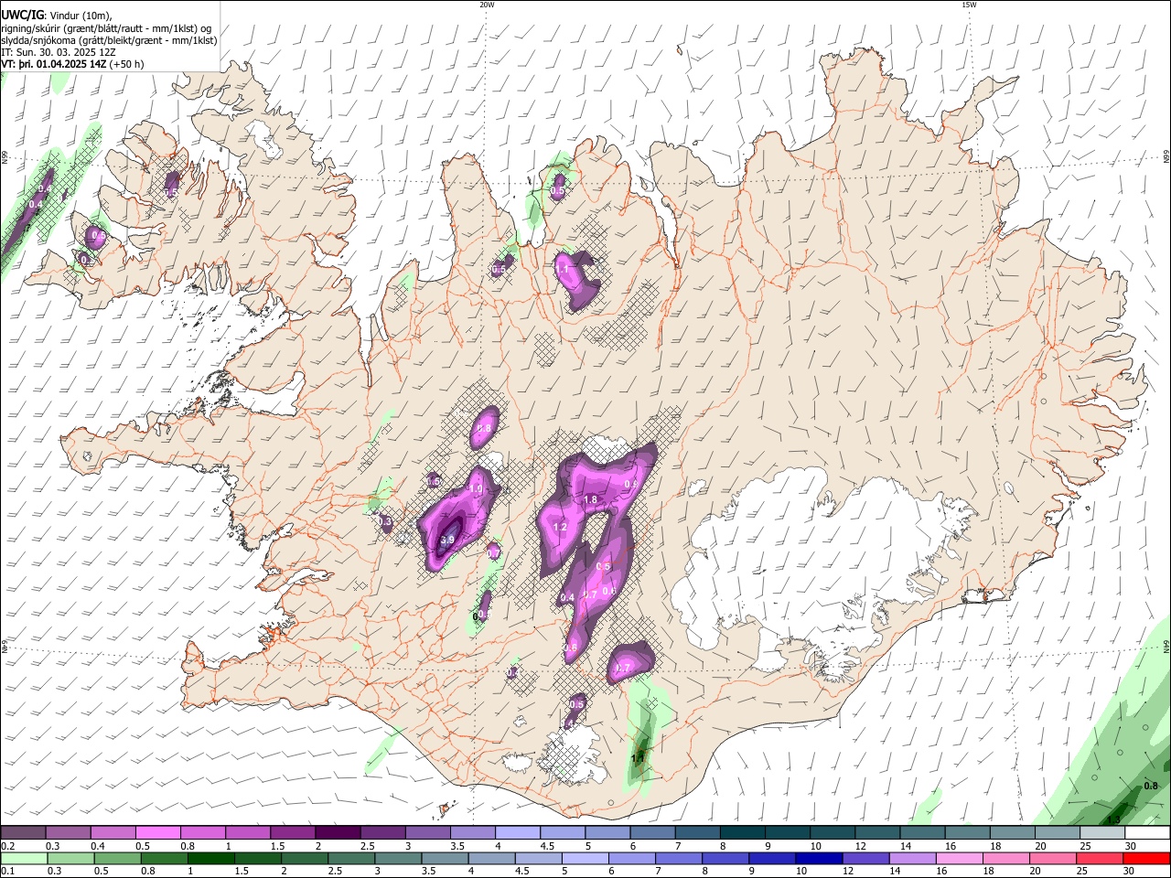Pick the white 30 snow legend swatch
The width and height of the screenshot is (1171, 878).
1146,833
